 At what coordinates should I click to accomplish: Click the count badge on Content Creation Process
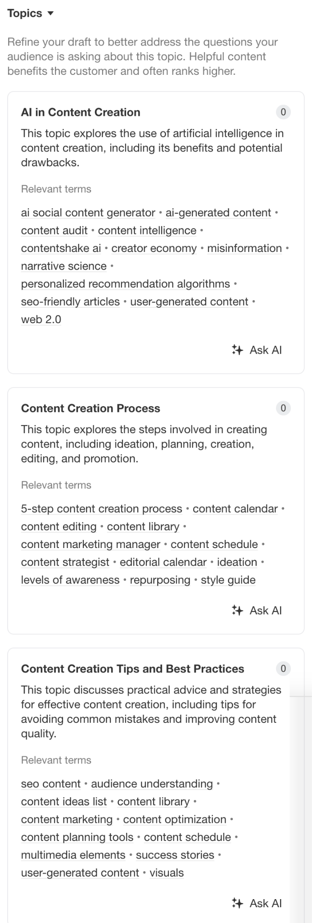(283, 408)
